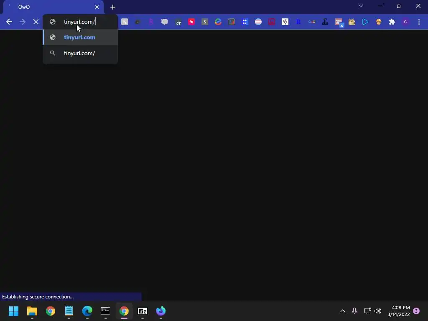Open network settings tray icon
The width and height of the screenshot is (428, 321).
[367, 311]
